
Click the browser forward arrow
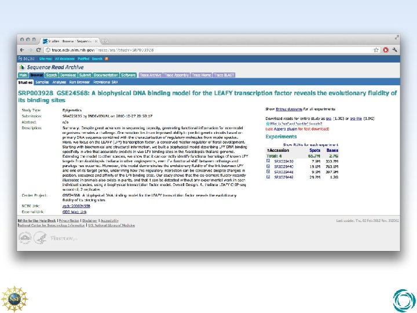tap(30, 50)
